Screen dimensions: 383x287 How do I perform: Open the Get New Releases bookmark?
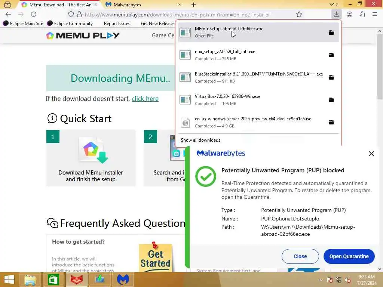158,24
